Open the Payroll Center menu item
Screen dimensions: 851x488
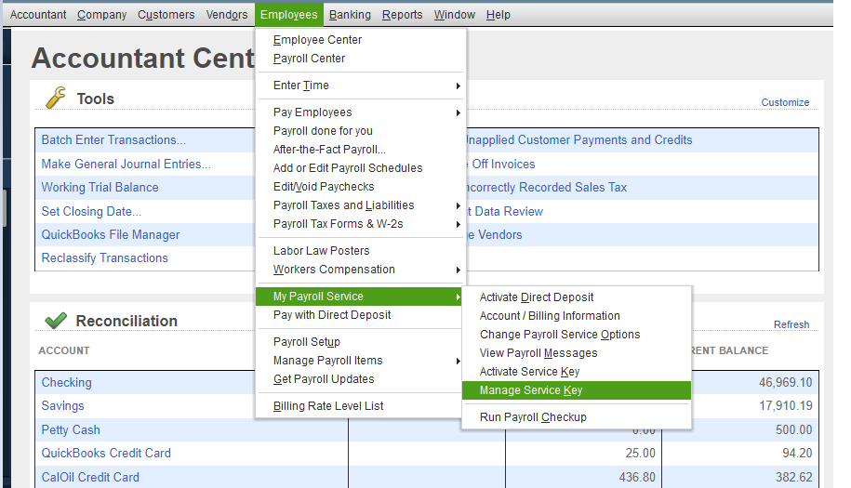click(309, 59)
